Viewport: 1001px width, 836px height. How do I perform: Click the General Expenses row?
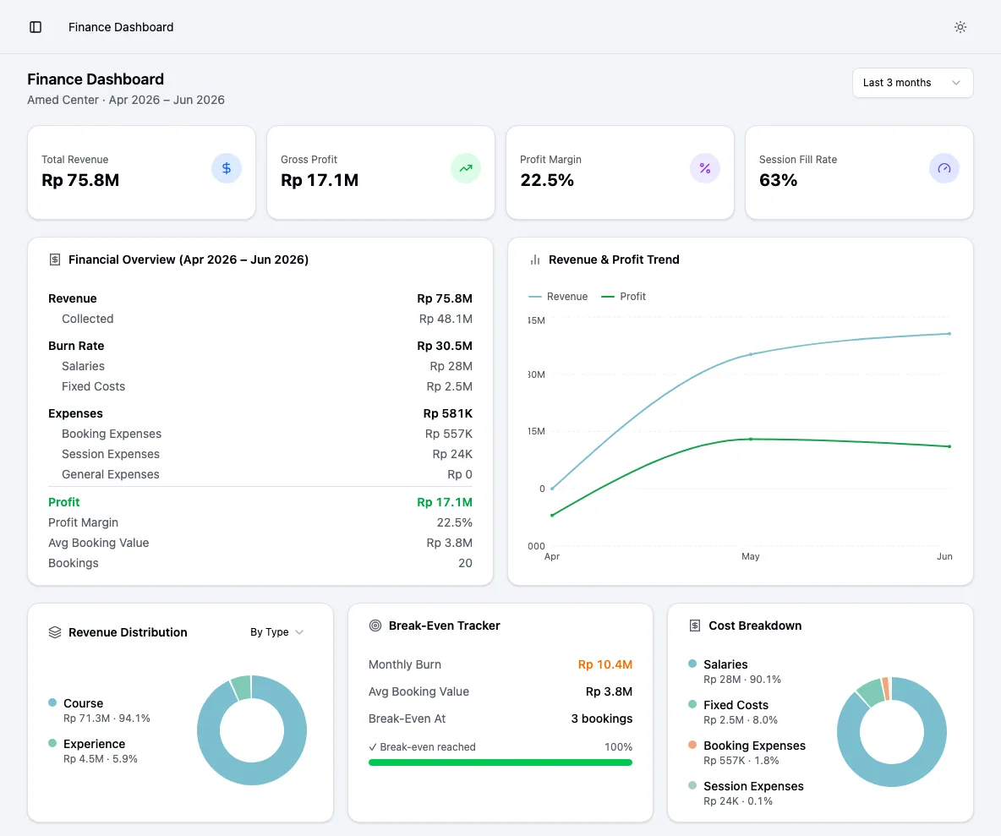260,475
